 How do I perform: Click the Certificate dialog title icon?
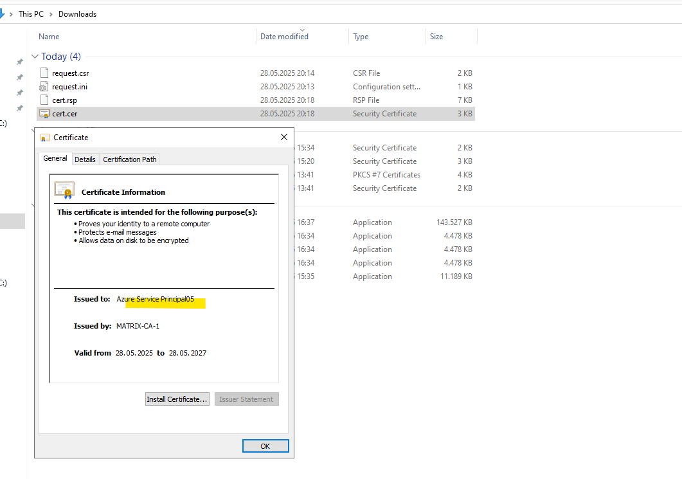click(x=44, y=138)
